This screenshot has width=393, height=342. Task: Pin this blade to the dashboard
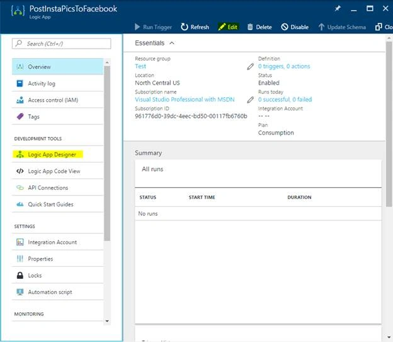[x=338, y=9]
